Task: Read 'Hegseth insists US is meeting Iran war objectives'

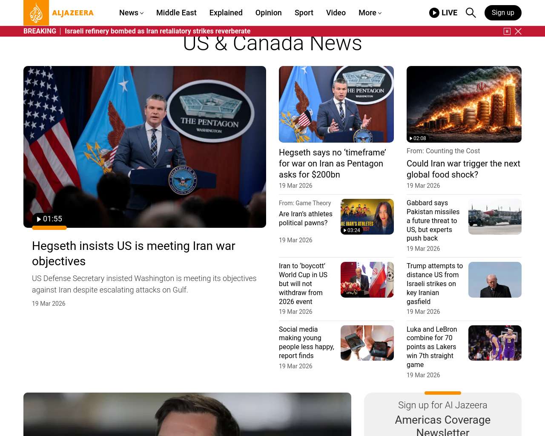Action: (134, 253)
